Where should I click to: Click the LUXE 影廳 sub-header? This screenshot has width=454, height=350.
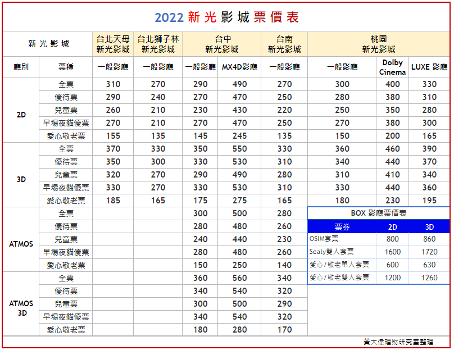point(429,67)
